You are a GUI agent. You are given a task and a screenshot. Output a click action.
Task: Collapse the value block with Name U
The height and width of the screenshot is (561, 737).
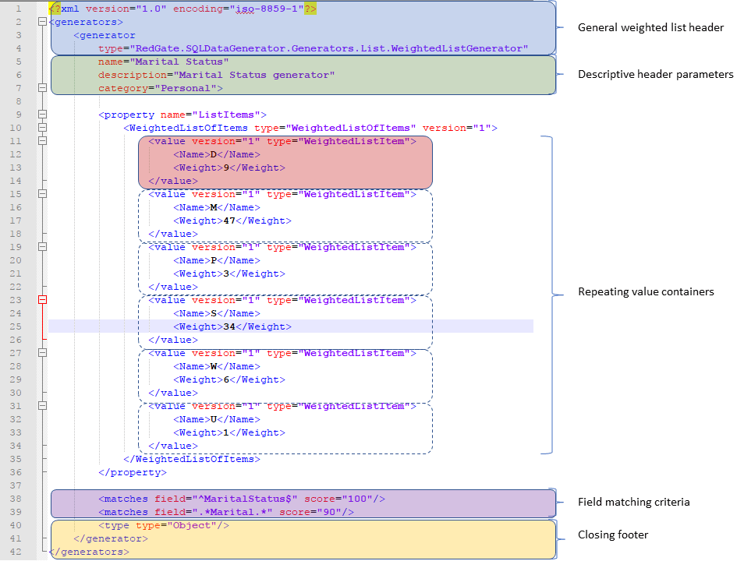pos(43,406)
